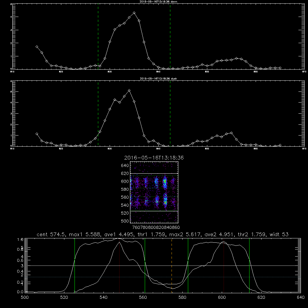Click the 'widt 53' value
The width and height of the screenshot is (308, 308).
279,234
